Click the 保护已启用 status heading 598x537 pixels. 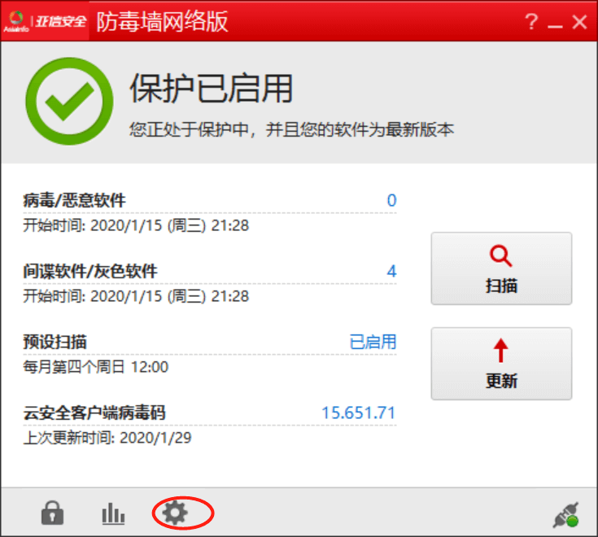(212, 89)
